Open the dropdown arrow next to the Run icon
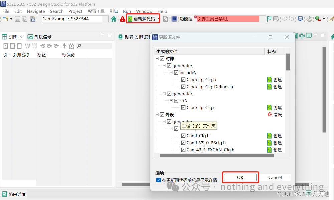 (324, 19)
